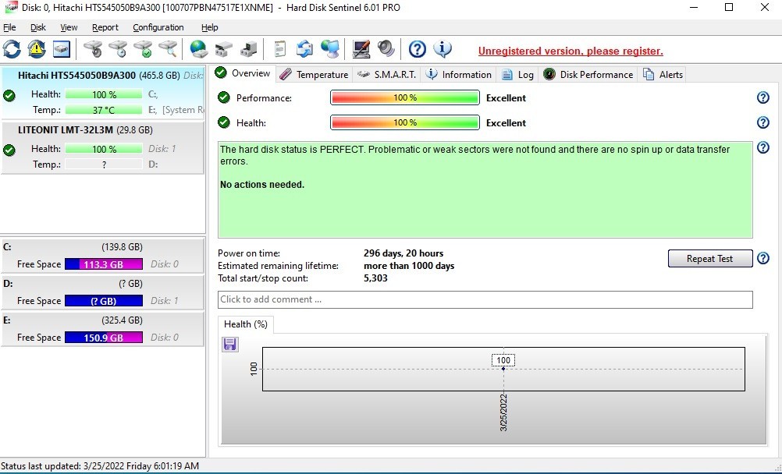Click the 'Click to add comment' field
Screen dimensions: 782x474
tap(485, 299)
